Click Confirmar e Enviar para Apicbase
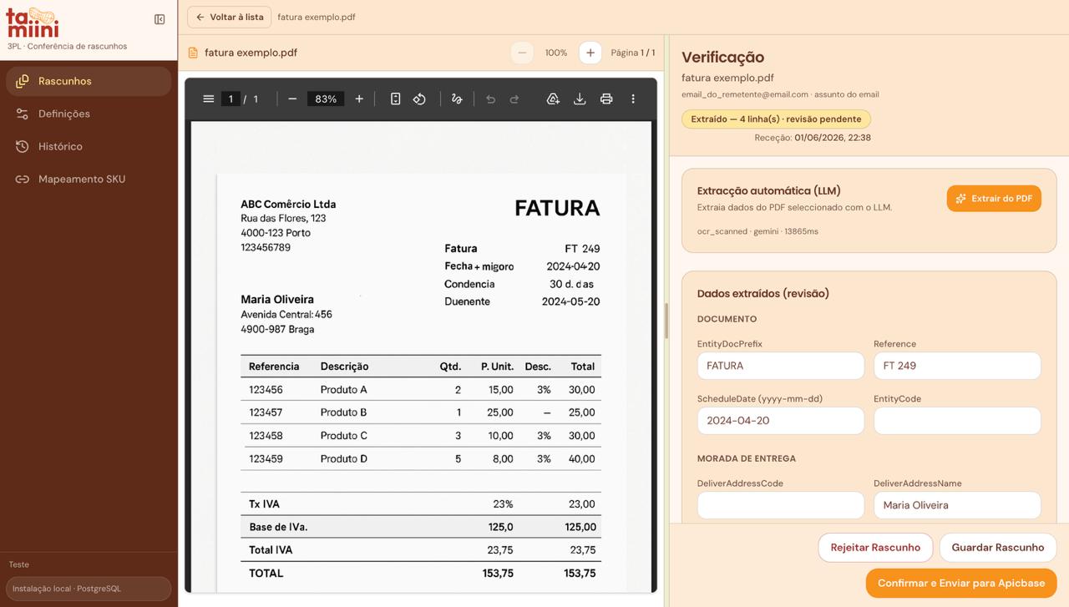The width and height of the screenshot is (1069, 607). tap(961, 583)
